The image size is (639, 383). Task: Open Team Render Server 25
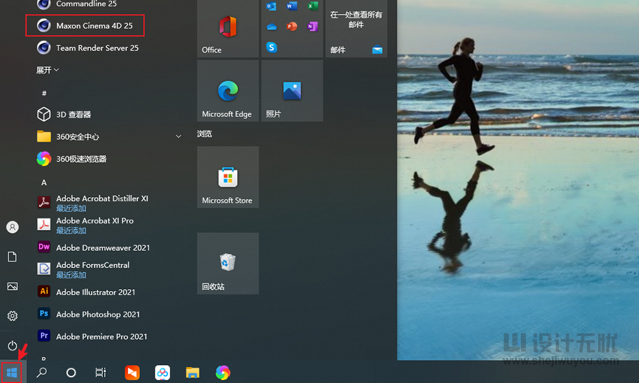(88, 48)
